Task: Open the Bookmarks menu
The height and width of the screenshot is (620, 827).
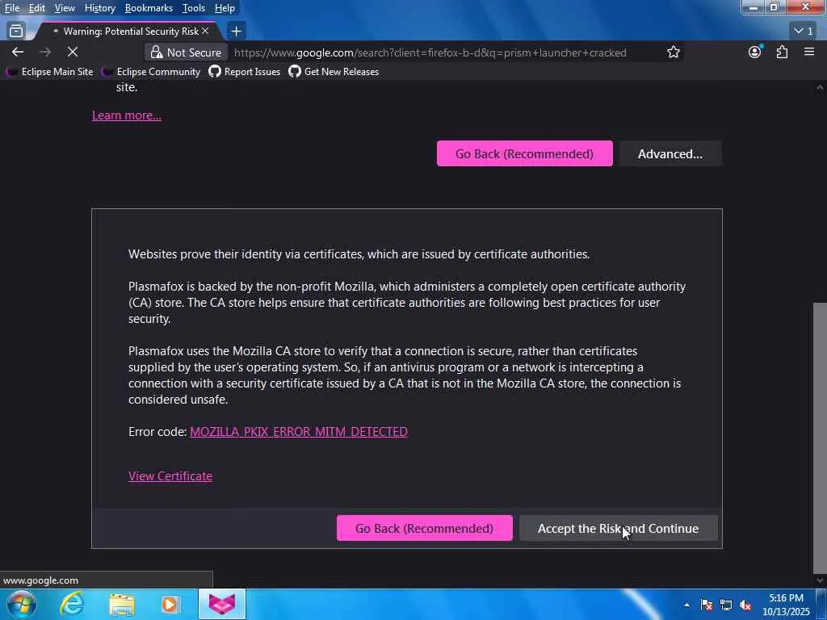Action: [149, 8]
